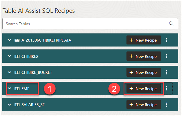Click the search magnifier icon

coord(171,24)
